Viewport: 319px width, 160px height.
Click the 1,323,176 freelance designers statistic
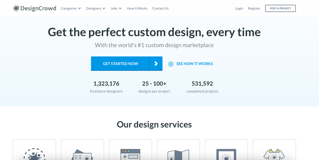106,87
